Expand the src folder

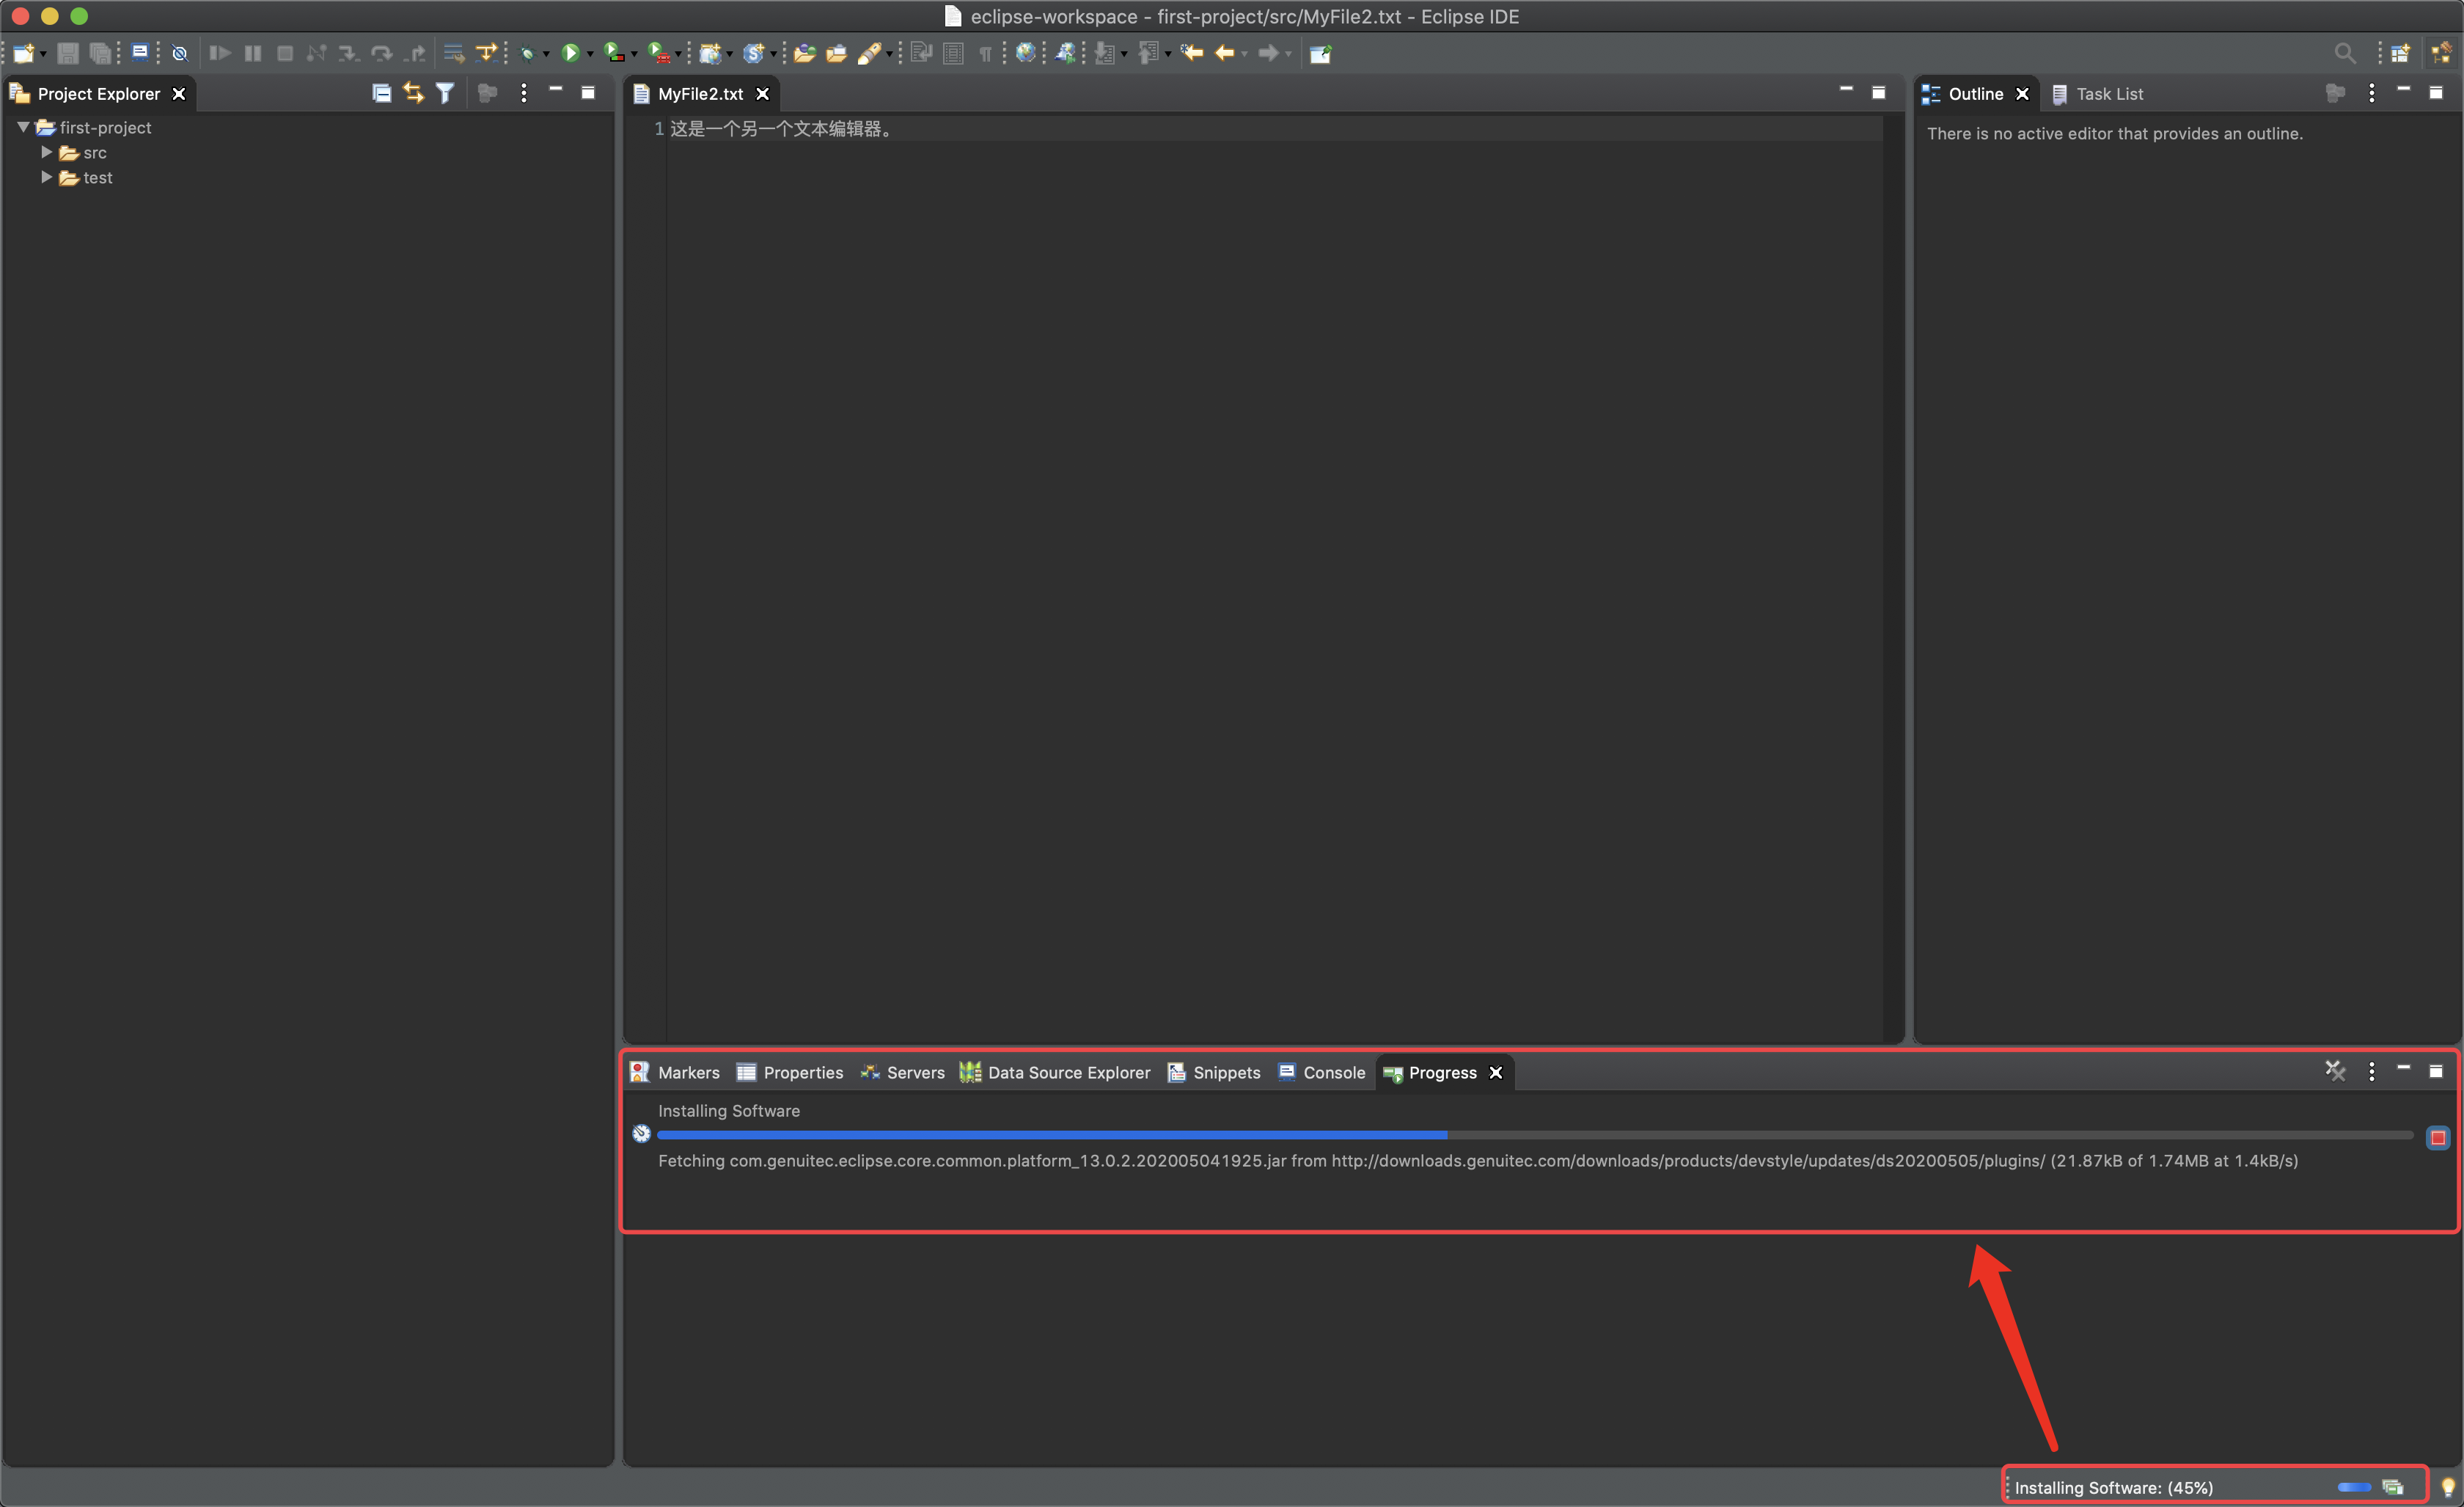(46, 152)
